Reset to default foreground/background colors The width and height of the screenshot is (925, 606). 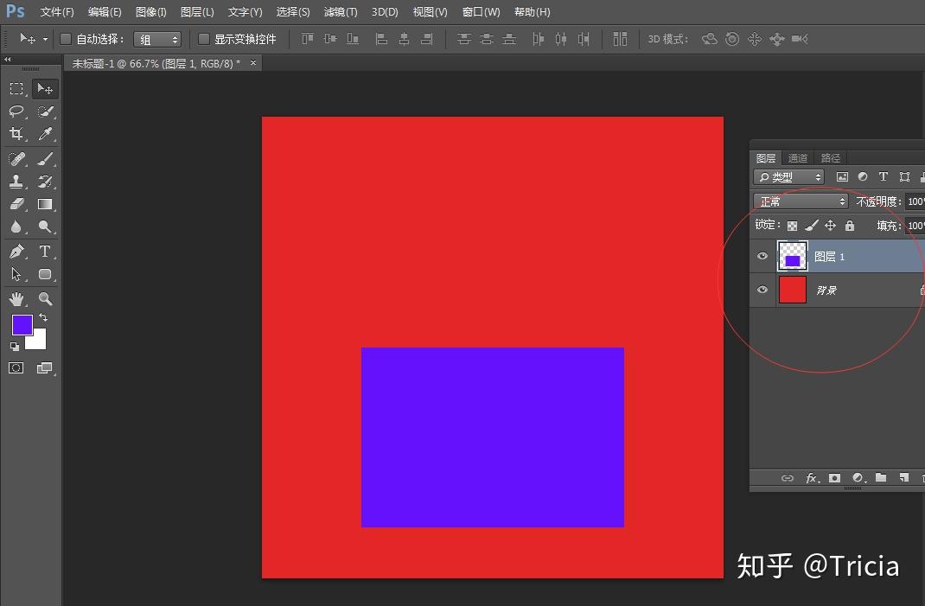point(15,347)
